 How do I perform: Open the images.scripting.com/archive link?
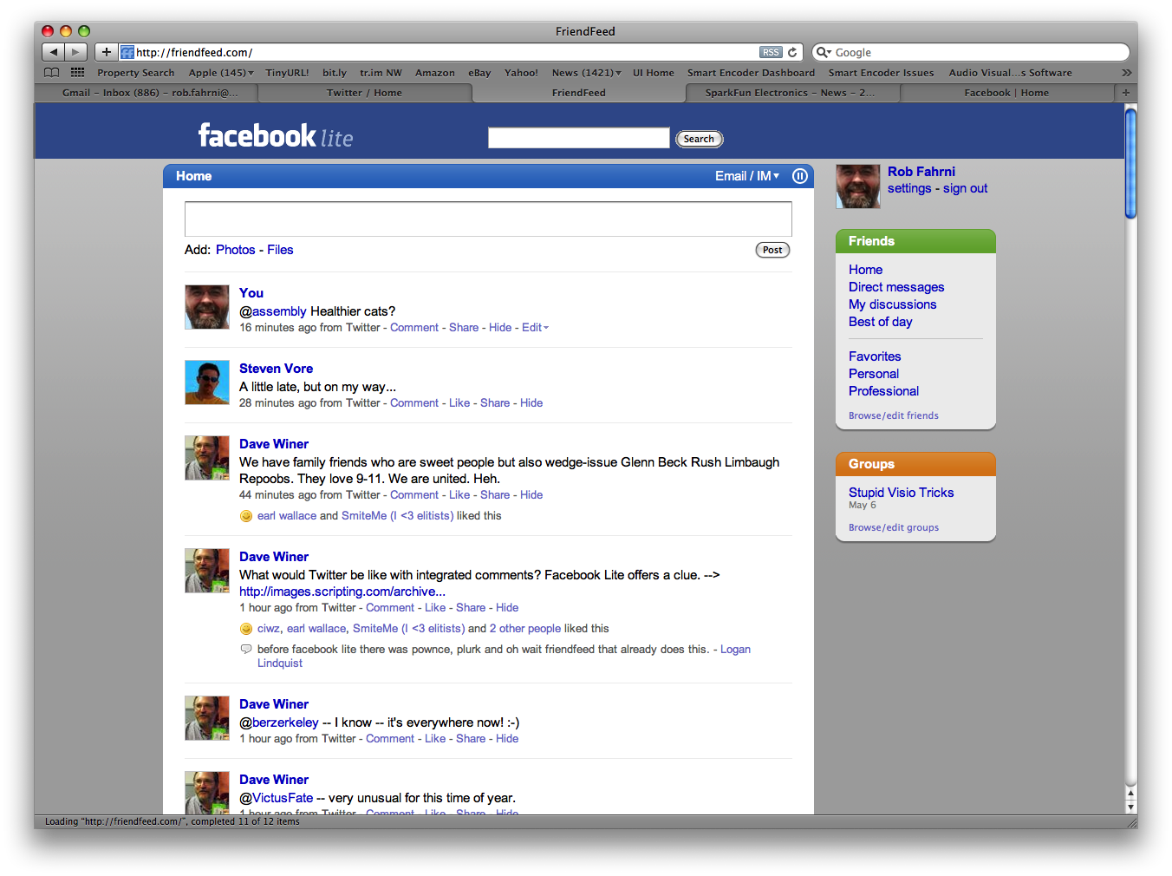tap(342, 592)
